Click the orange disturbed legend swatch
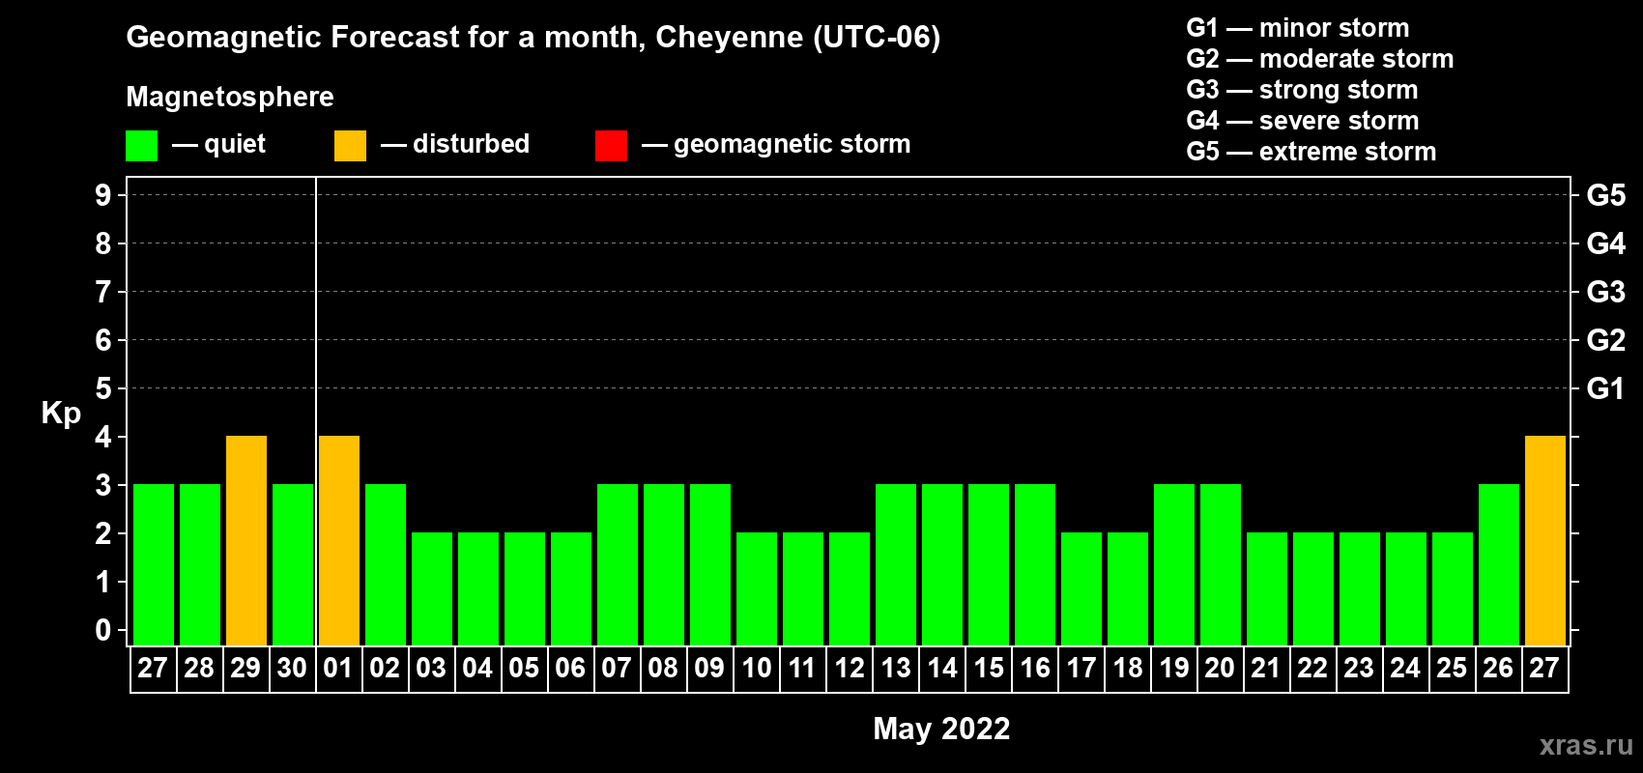Image resolution: width=1643 pixels, height=773 pixels. pos(351,146)
